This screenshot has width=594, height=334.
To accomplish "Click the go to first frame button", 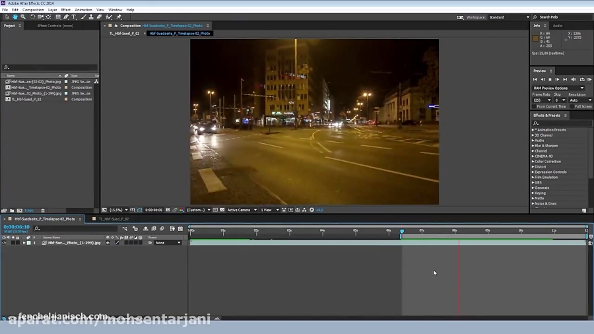I will pyautogui.click(x=535, y=79).
